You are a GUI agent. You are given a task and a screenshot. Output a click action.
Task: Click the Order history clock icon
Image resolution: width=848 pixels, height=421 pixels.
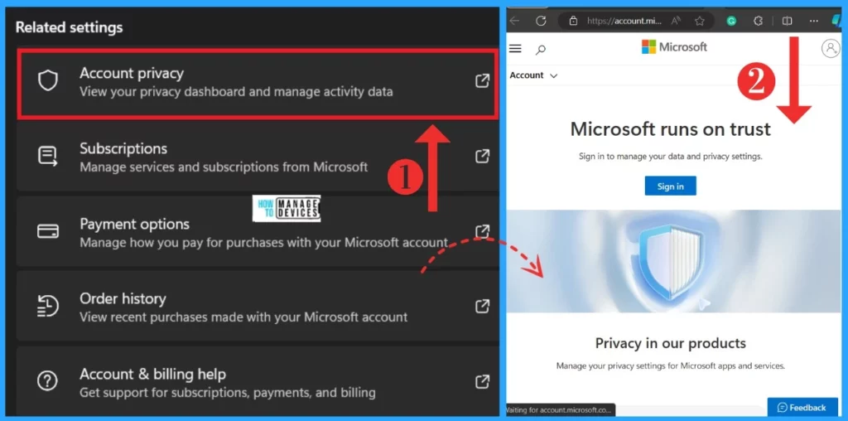click(x=47, y=306)
